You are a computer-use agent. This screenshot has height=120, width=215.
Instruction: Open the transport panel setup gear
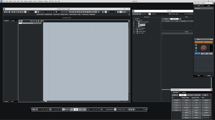pos(146,109)
